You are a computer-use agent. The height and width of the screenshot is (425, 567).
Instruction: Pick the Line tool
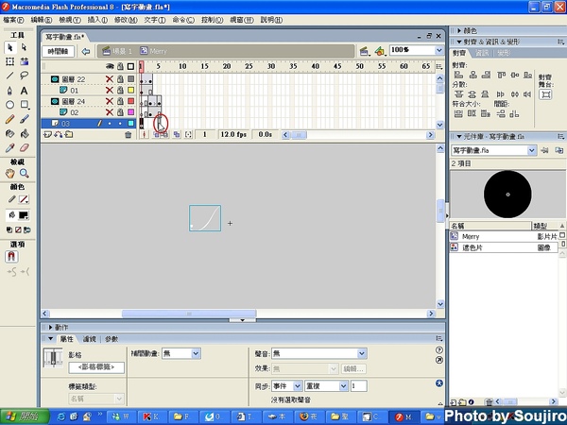[9, 75]
